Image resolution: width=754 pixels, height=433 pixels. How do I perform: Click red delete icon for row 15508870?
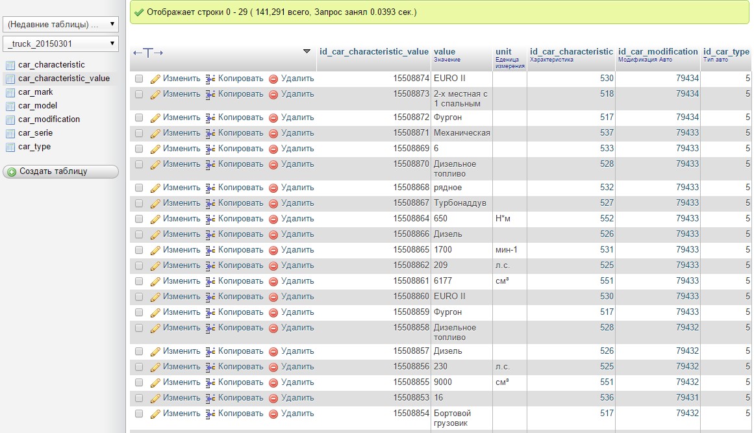coord(273,164)
